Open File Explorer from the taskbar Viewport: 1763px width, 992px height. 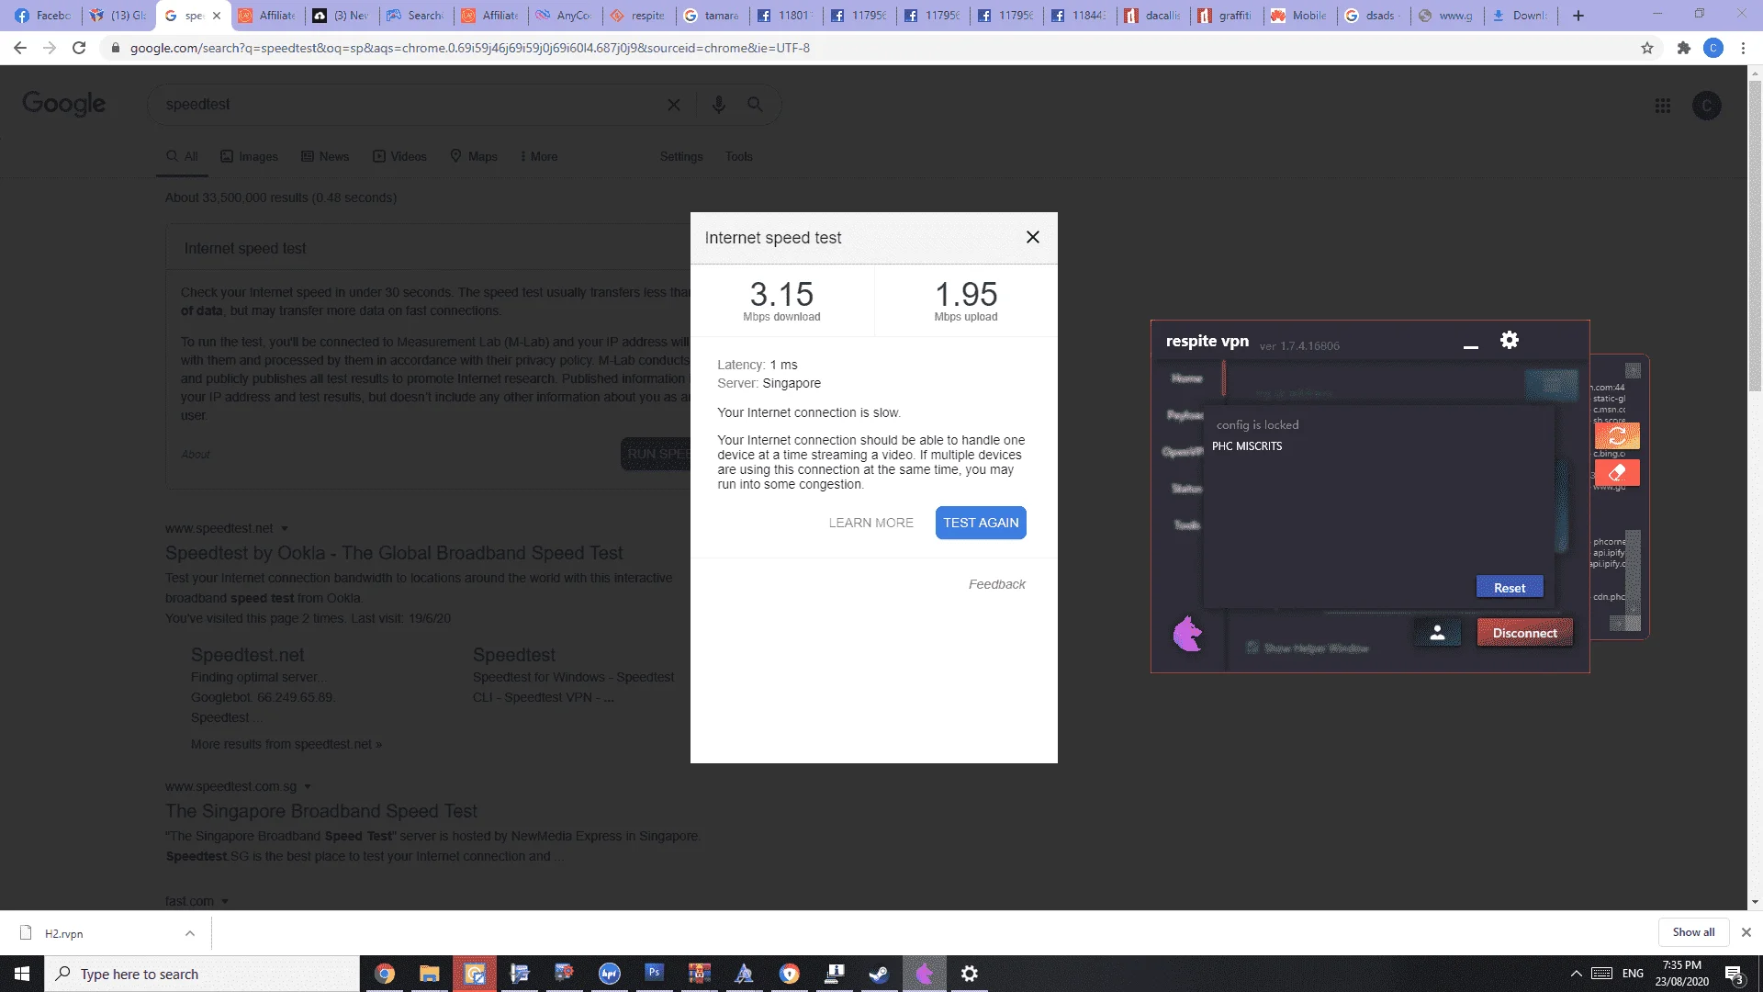(430, 974)
